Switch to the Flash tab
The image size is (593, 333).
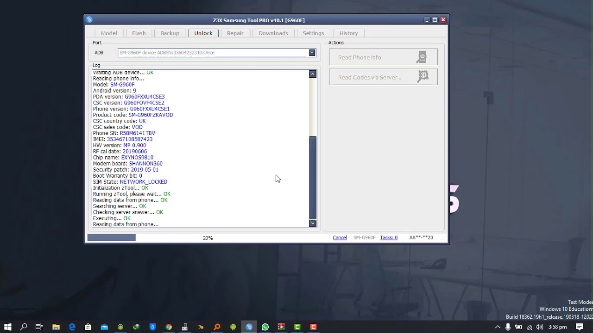point(139,33)
